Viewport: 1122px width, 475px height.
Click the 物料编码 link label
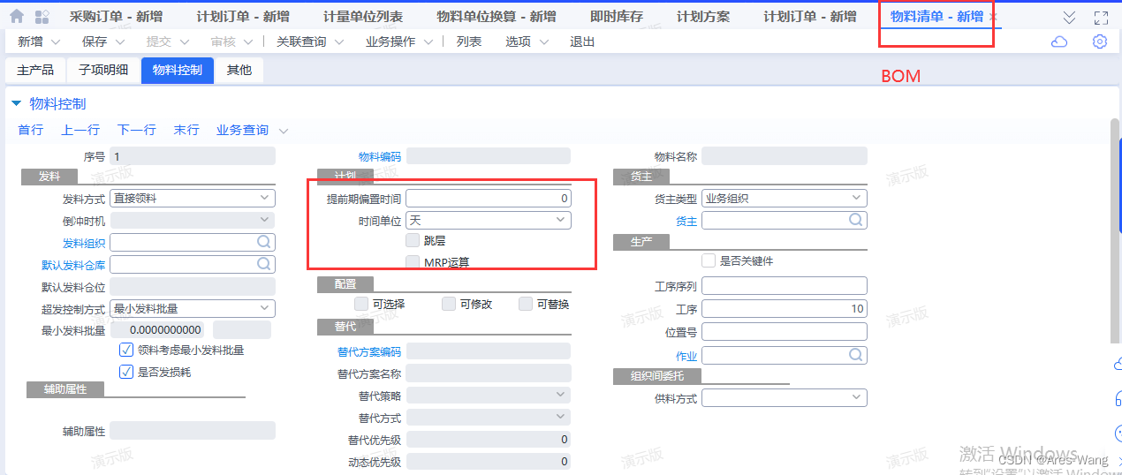pyautogui.click(x=380, y=156)
